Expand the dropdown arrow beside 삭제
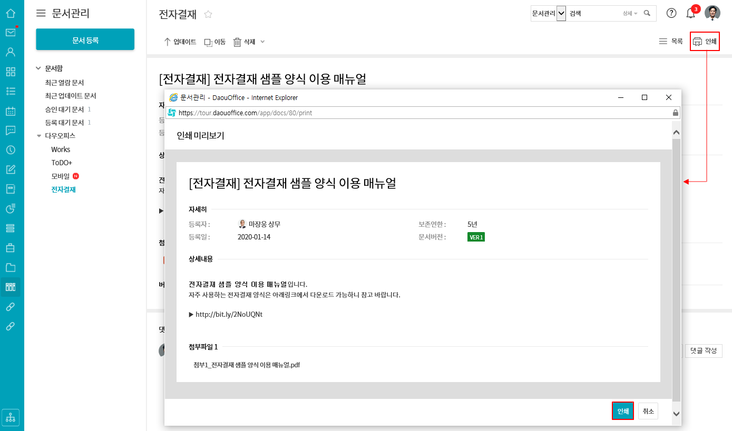 (x=262, y=42)
